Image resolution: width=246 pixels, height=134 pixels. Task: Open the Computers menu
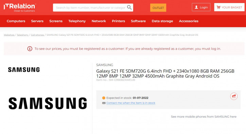tap(16, 21)
